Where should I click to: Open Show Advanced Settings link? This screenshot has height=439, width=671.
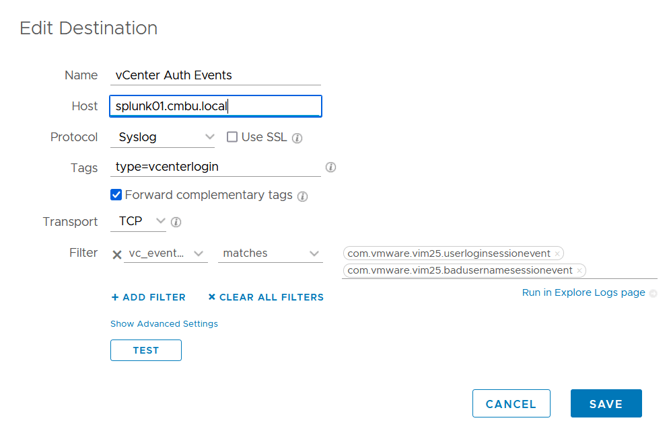(x=164, y=323)
